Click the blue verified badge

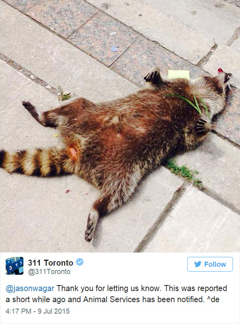[80, 262]
